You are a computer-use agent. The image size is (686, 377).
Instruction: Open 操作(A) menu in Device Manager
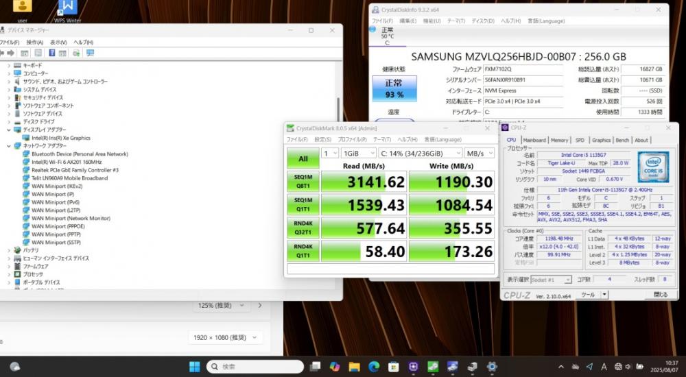34,42
